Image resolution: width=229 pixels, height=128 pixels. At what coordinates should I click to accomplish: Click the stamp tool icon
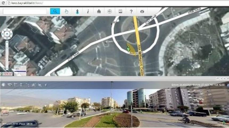99,11
